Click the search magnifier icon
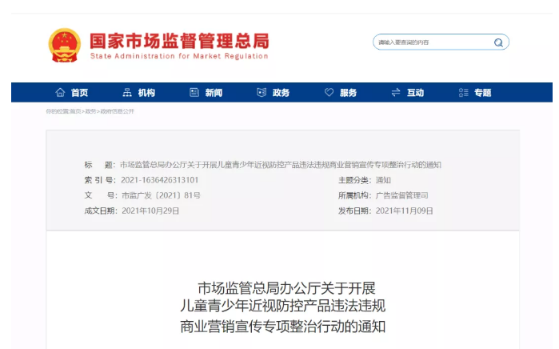This screenshot has height=349, width=559. [498, 42]
